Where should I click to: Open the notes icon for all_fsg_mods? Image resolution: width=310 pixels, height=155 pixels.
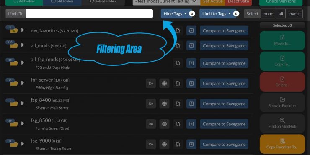(x=191, y=63)
